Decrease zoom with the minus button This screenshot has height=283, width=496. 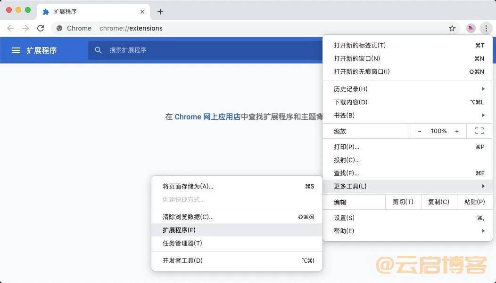420,131
